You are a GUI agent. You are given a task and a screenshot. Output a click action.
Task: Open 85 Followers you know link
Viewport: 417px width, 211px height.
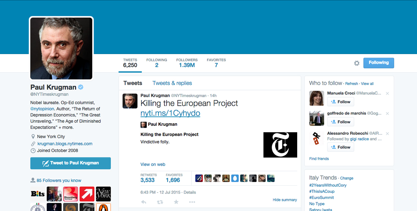(x=59, y=180)
